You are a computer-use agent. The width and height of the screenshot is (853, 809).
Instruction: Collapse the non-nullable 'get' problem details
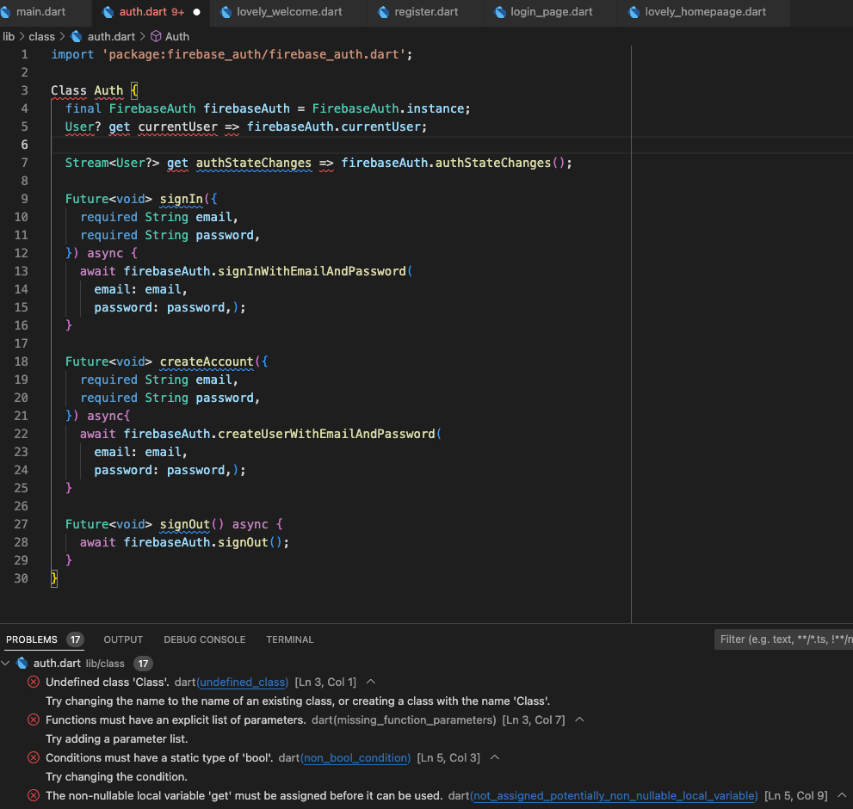pyautogui.click(x=842, y=795)
